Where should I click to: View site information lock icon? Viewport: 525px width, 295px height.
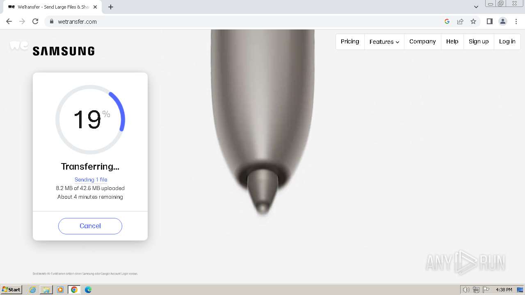(51, 21)
